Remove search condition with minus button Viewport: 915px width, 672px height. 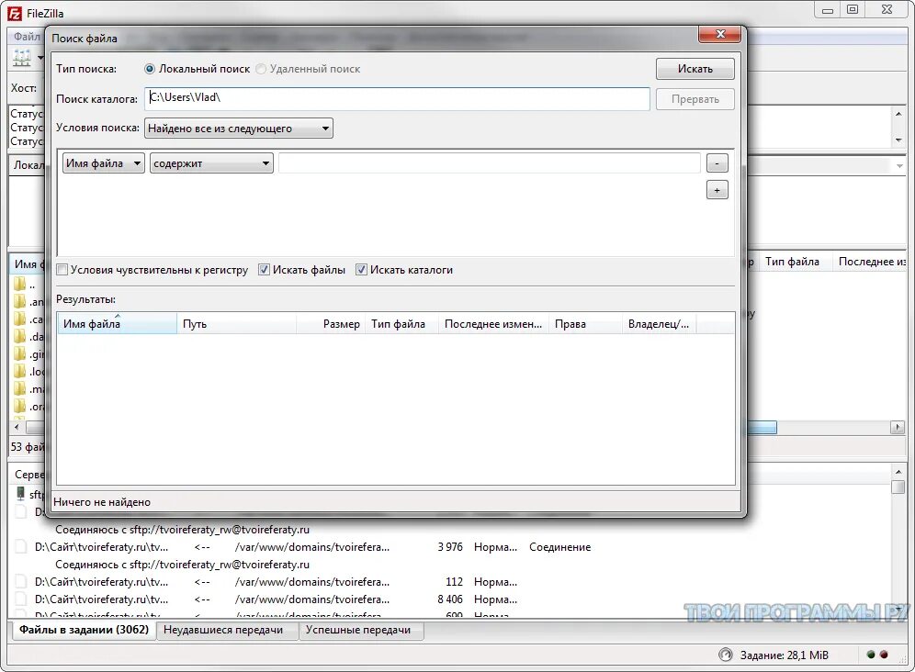tap(717, 163)
